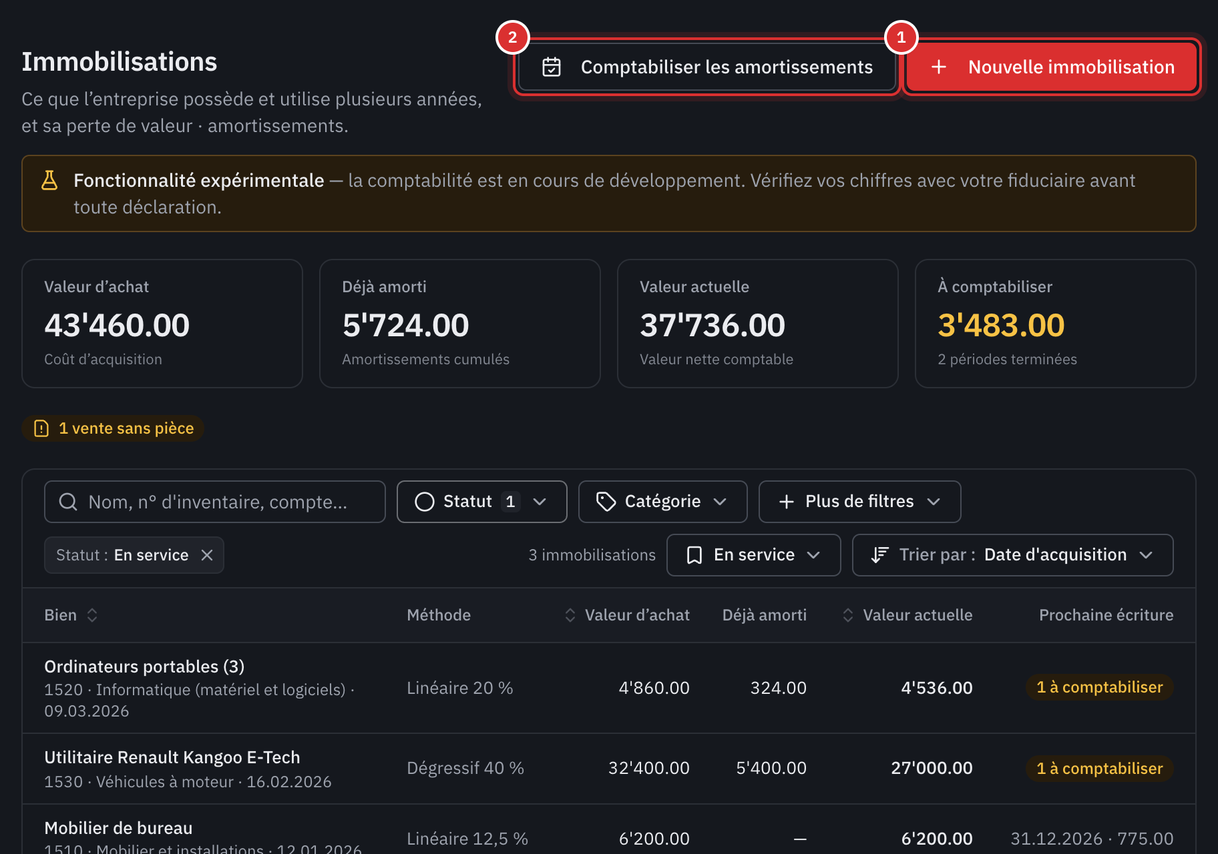The width and height of the screenshot is (1218, 854).
Task: Click the '27'000.00' current value cell
Action: pyautogui.click(x=932, y=769)
